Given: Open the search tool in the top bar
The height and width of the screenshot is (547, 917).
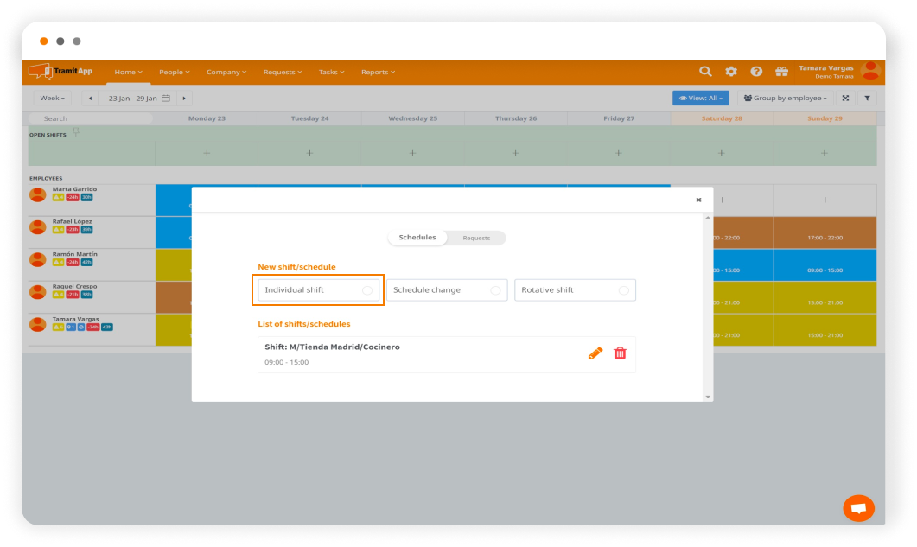Looking at the screenshot, I should click(705, 72).
